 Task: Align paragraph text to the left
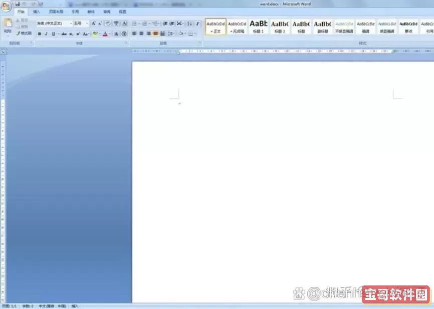coord(134,34)
